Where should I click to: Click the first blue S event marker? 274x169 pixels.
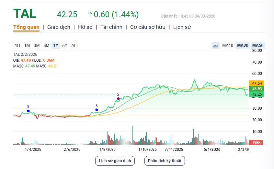28,111
